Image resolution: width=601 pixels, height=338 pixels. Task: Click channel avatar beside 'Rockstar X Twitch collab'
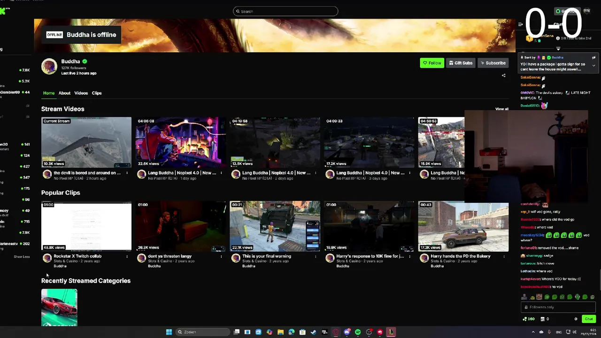coord(47,258)
